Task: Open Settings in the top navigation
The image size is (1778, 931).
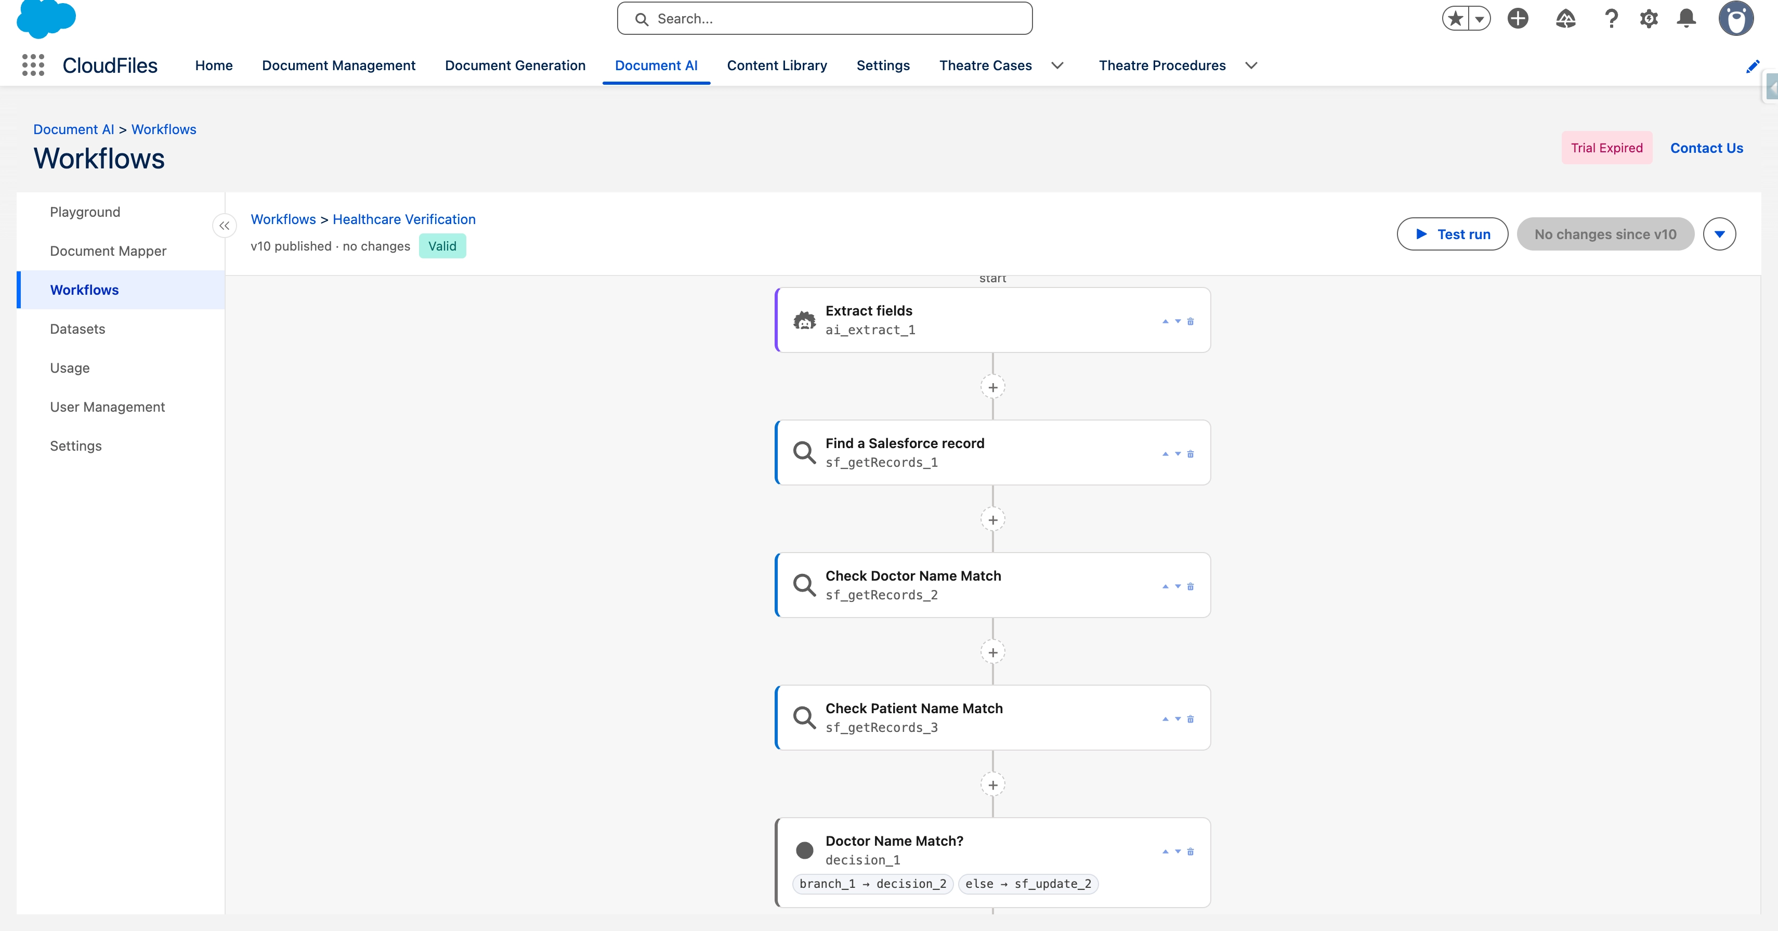Action: 883,65
